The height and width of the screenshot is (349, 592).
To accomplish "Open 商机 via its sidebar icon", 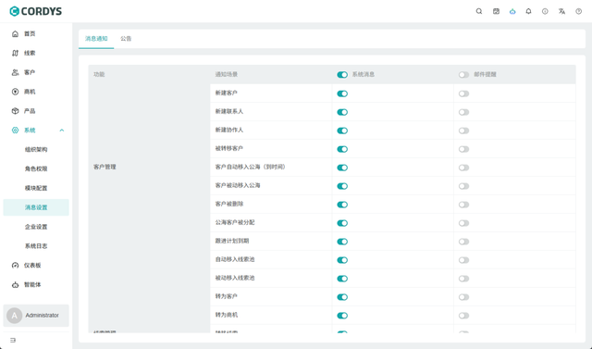I will point(15,92).
